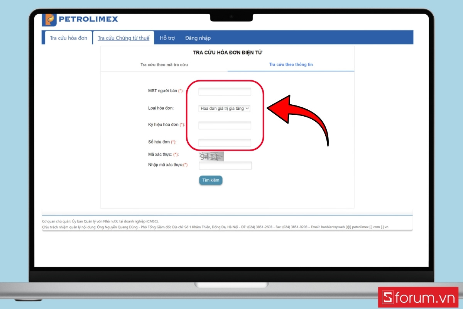Click the Số hóa đơn label
The height and width of the screenshot is (309, 463).
point(162,142)
